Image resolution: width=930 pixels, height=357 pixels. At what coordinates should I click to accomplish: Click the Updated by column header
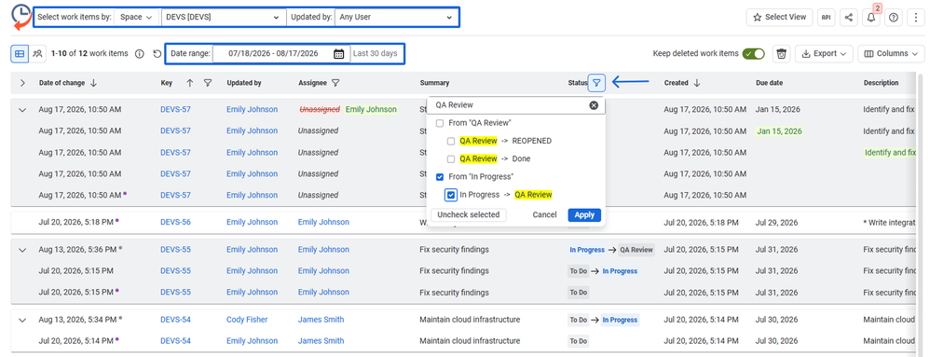[x=244, y=83]
